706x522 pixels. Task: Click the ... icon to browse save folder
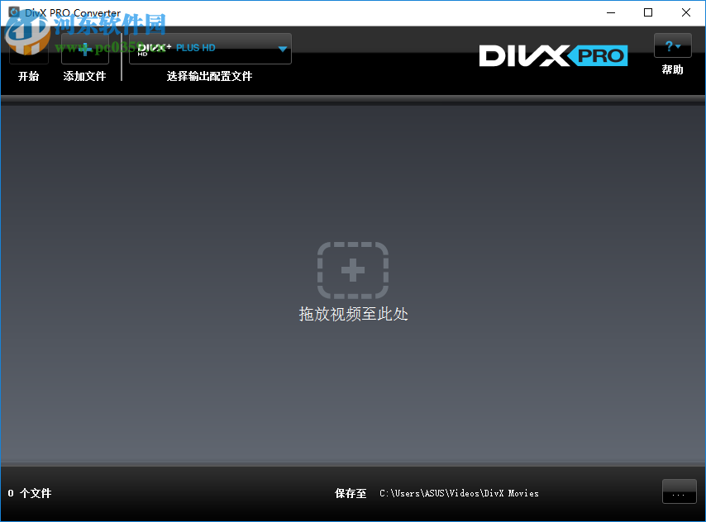tap(679, 492)
